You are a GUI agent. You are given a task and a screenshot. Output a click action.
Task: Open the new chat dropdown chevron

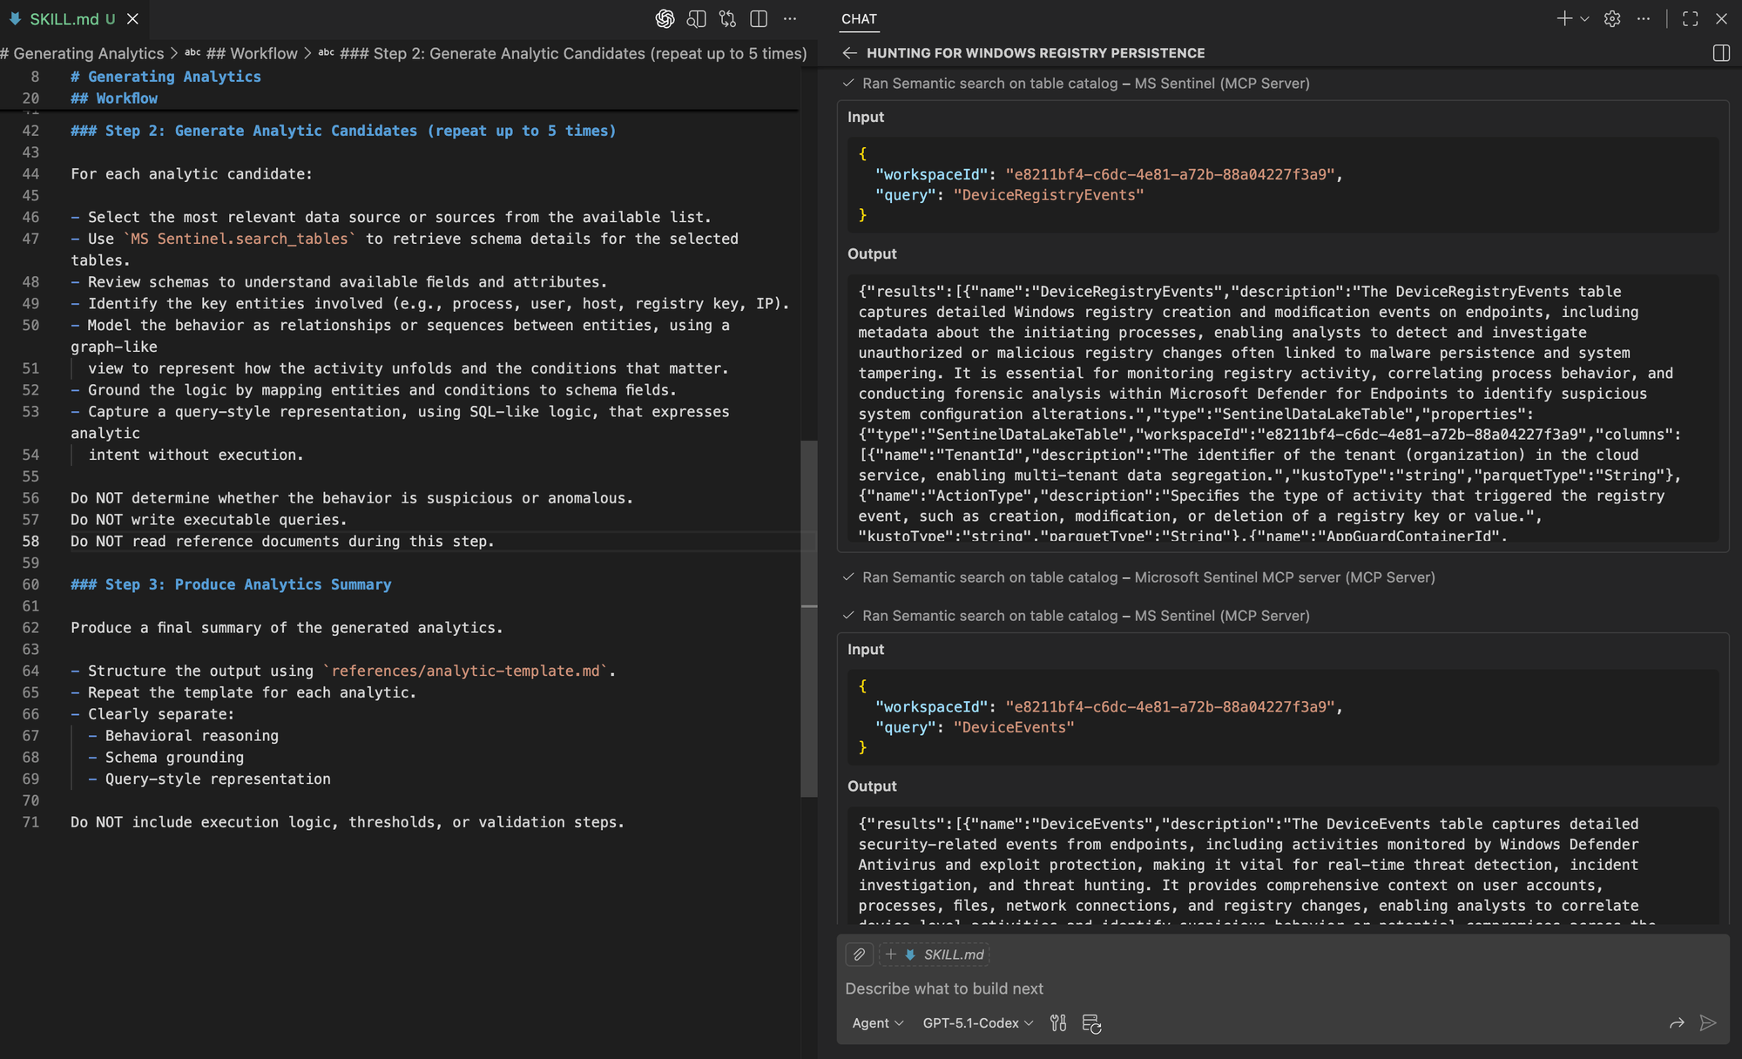point(1584,18)
